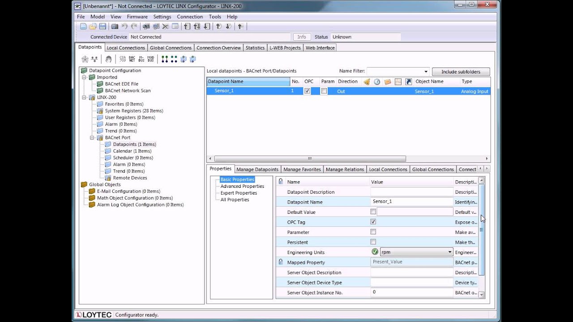Open the Firmware menu
The height and width of the screenshot is (322, 573).
tap(137, 17)
